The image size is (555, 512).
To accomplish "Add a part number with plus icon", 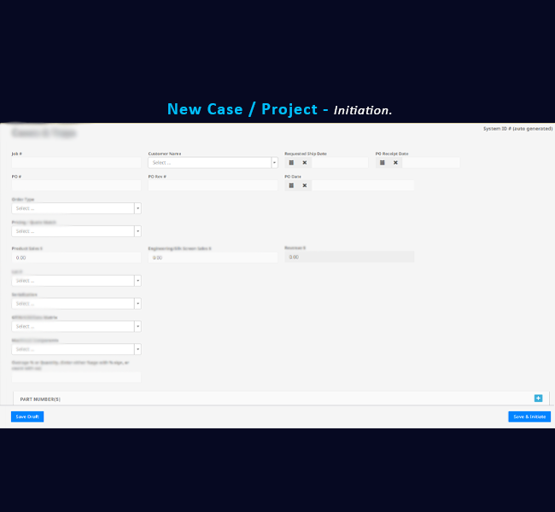I will pos(538,399).
